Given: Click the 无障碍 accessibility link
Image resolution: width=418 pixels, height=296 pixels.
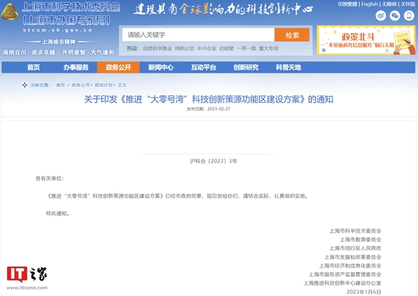Looking at the screenshot, I should pos(389,4).
